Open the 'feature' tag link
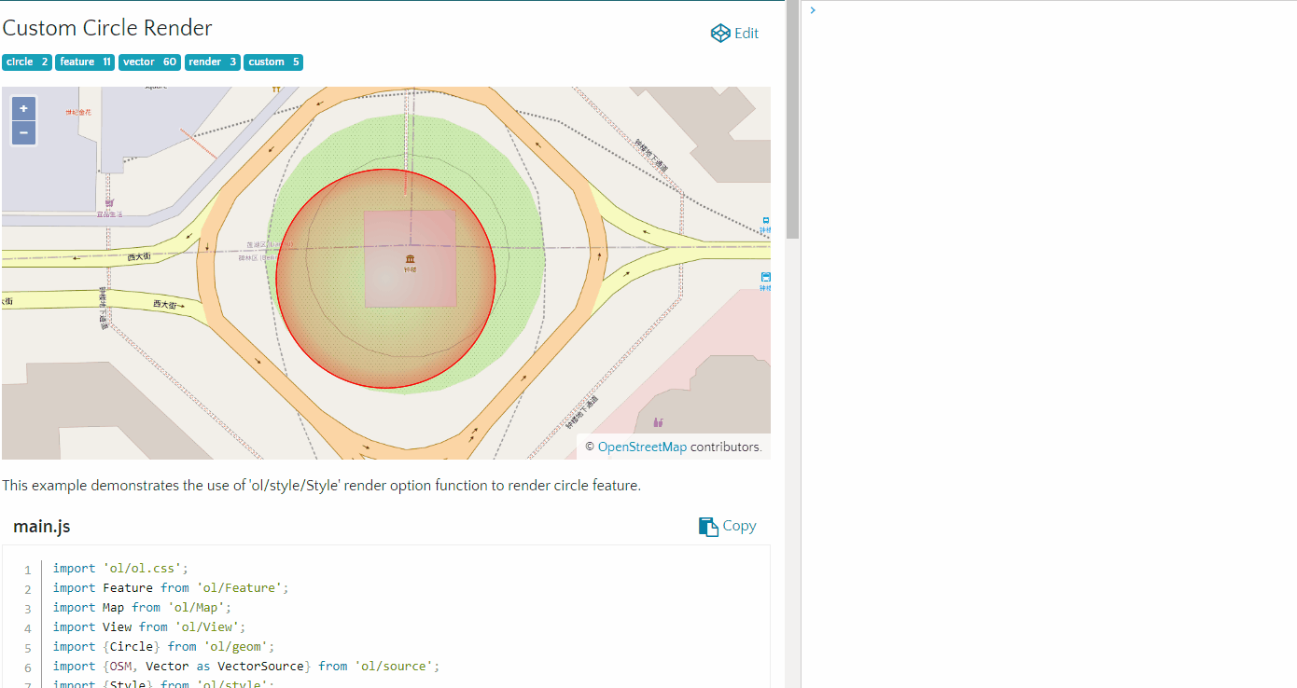This screenshot has height=688, width=1297. pos(85,62)
